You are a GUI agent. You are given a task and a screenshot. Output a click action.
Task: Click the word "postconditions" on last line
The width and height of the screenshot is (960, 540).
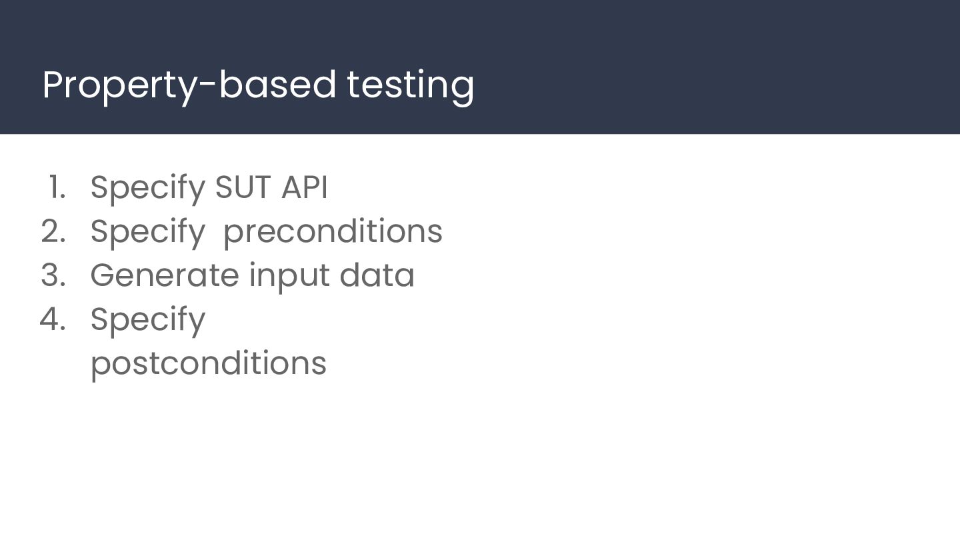(x=208, y=363)
